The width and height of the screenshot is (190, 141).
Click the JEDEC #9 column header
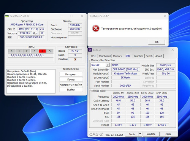[118, 93]
